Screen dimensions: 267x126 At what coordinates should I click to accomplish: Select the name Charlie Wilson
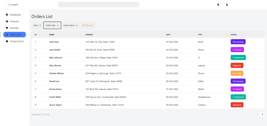tap(57, 73)
